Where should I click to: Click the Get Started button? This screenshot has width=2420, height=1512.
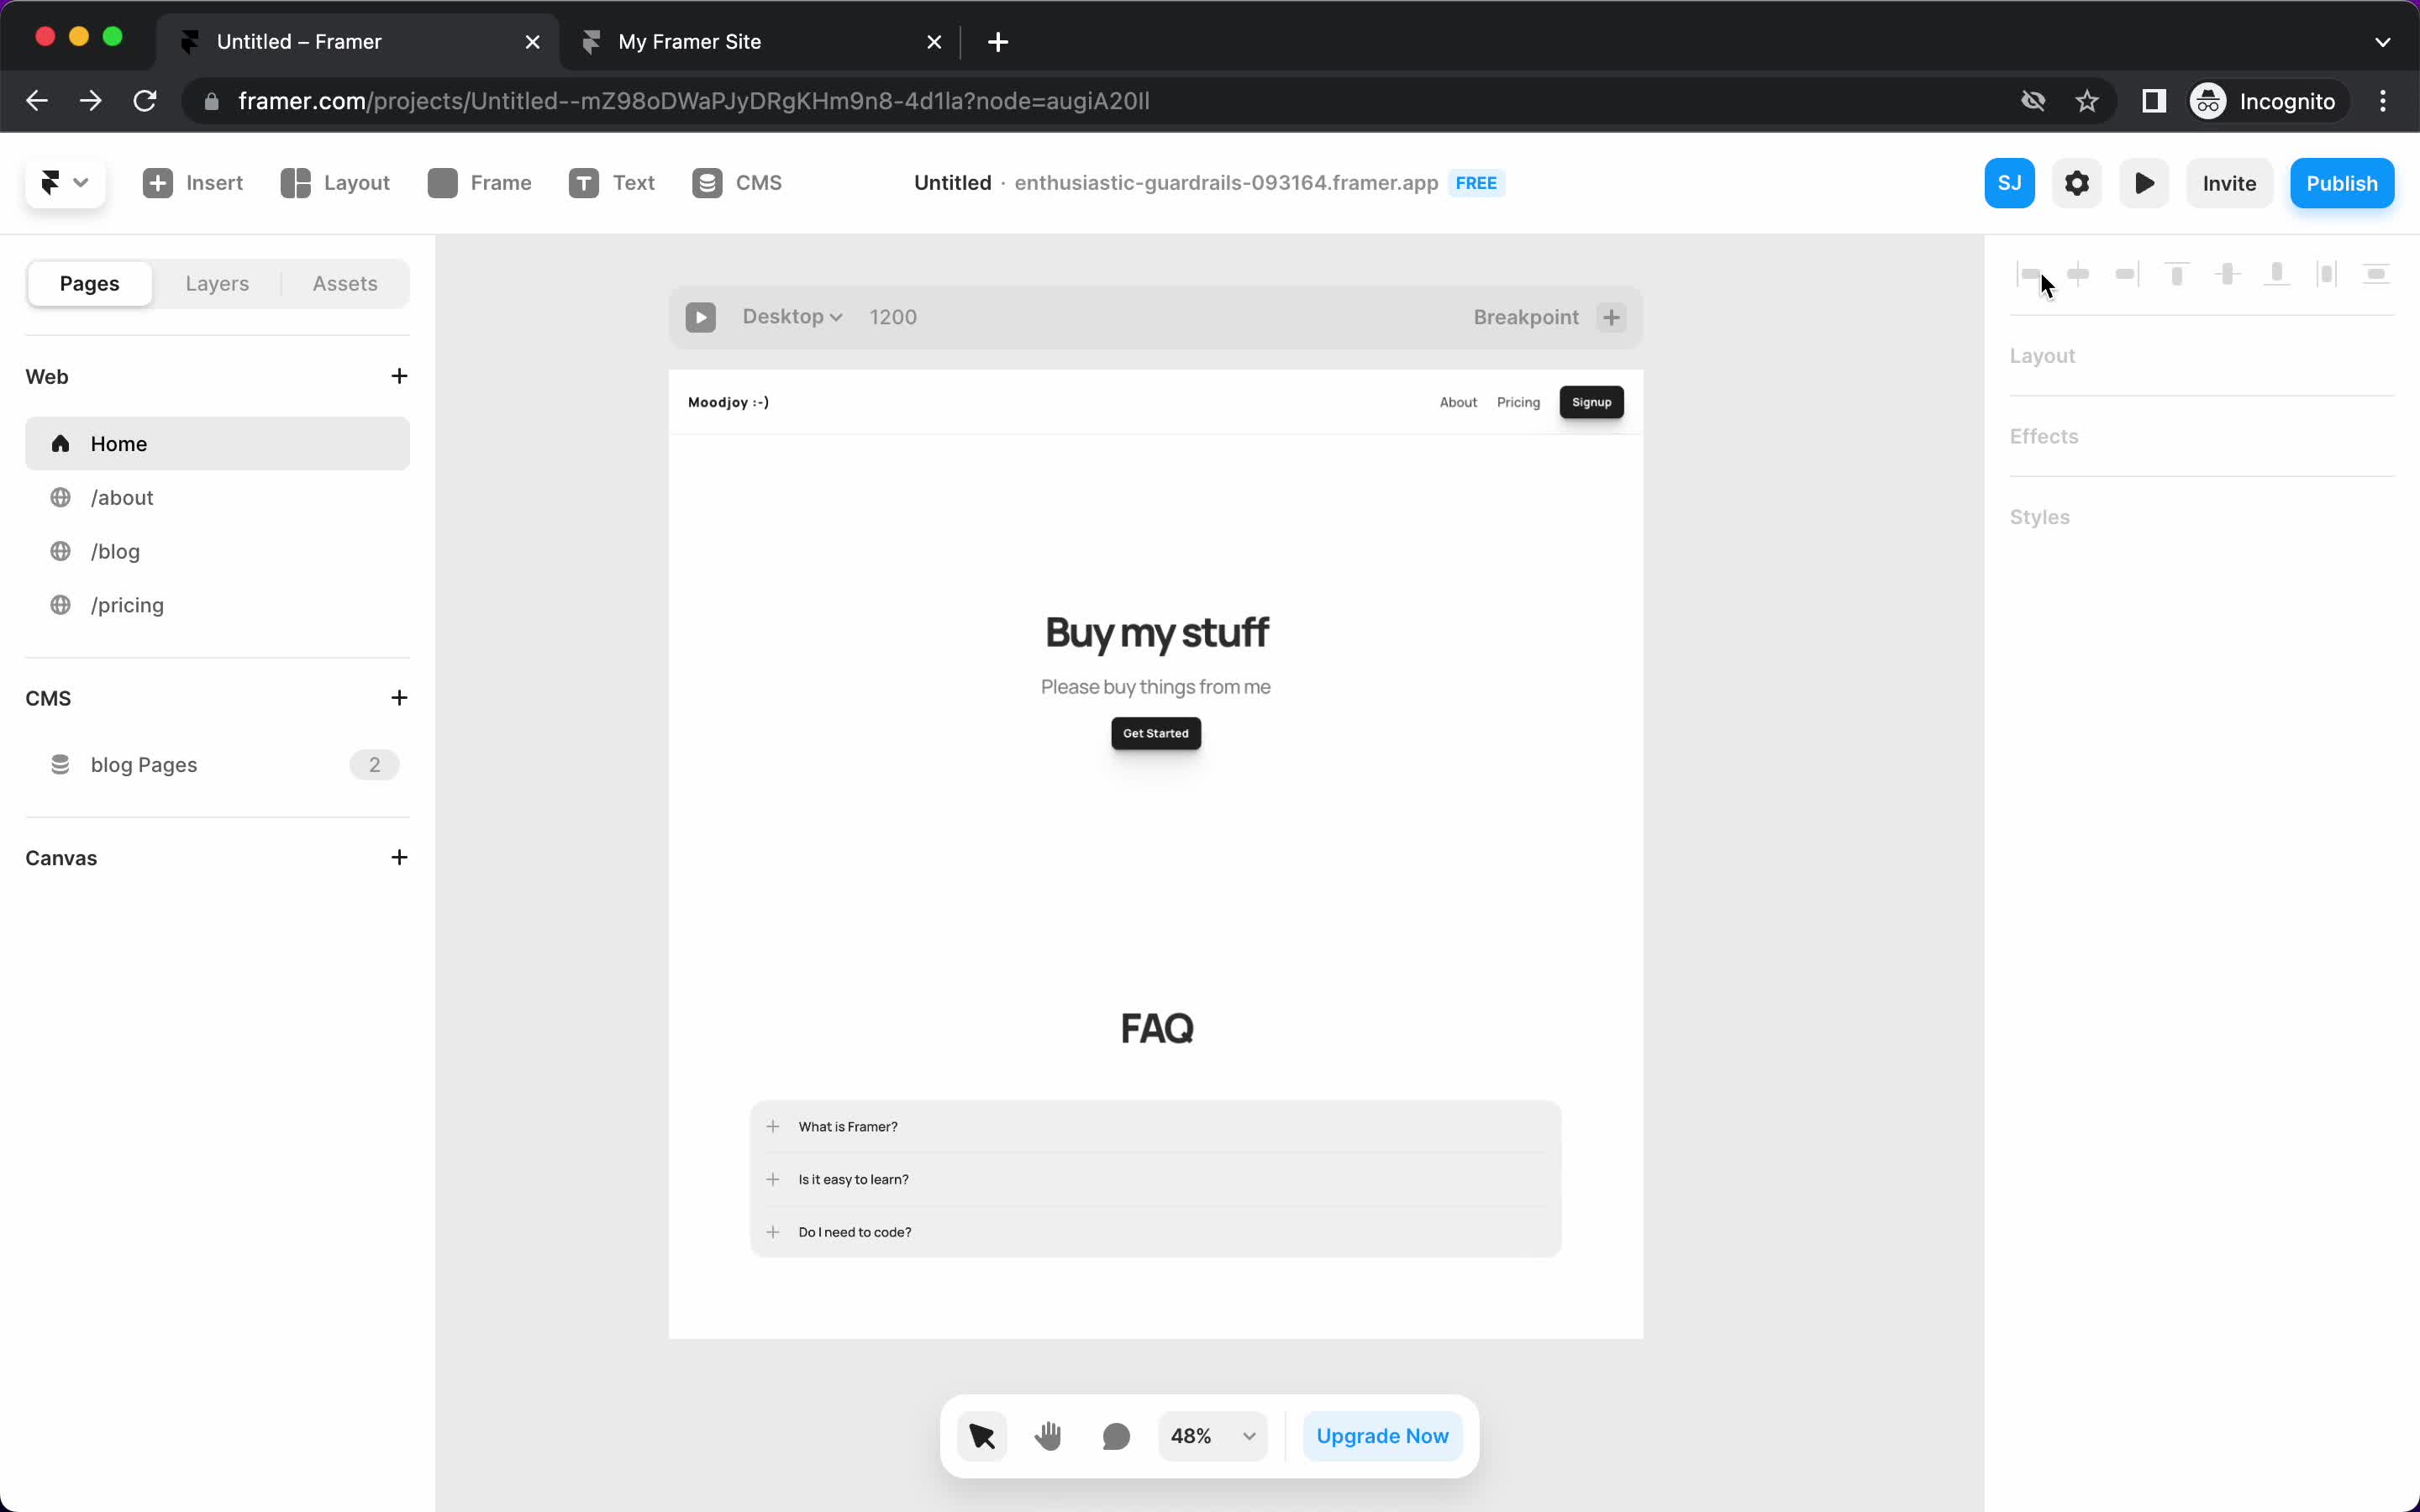pos(1155,732)
